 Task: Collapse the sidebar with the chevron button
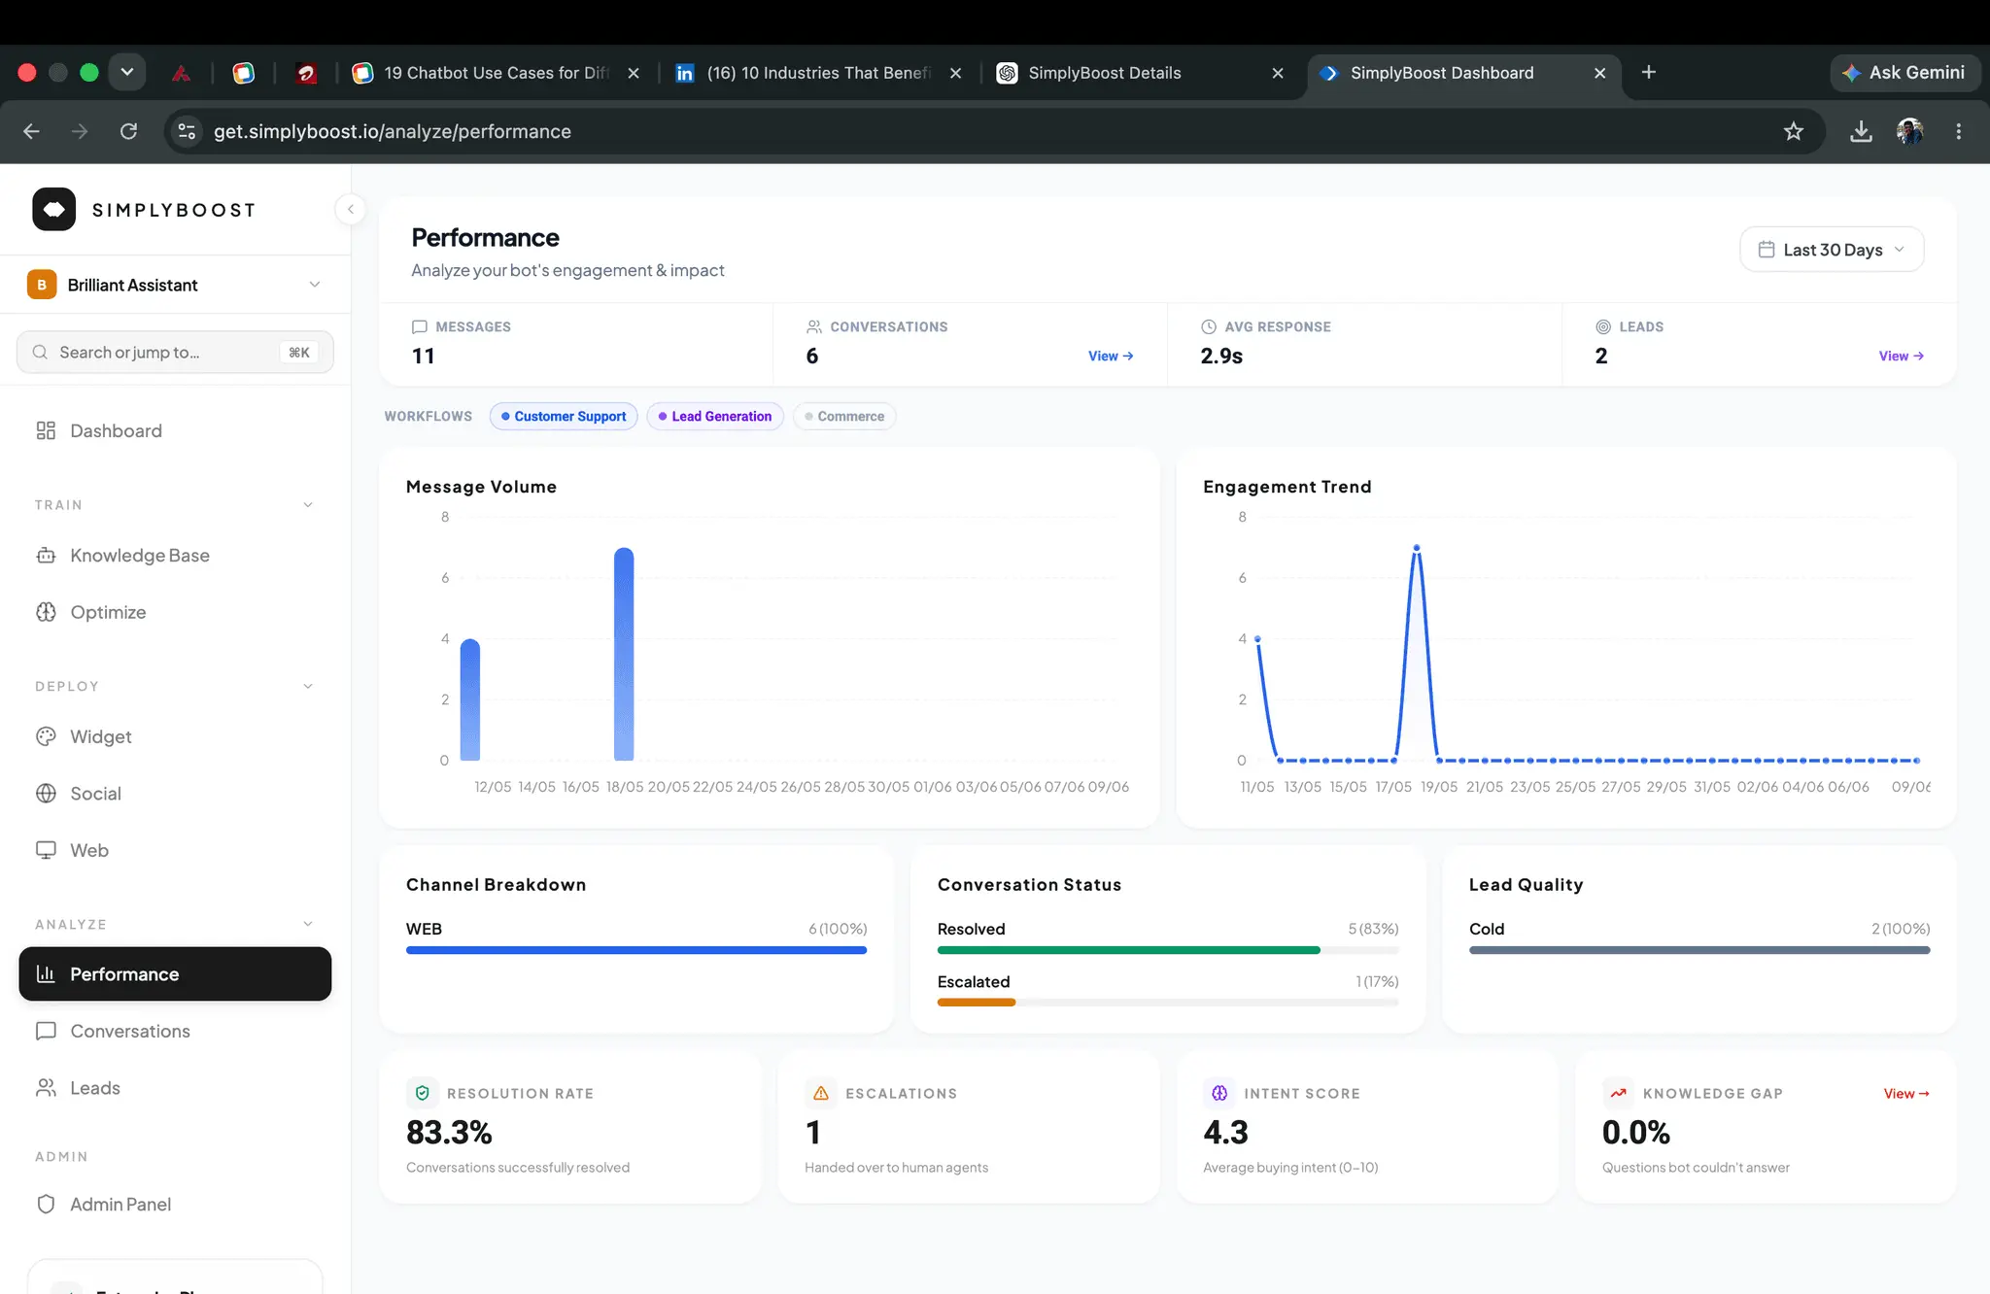click(x=350, y=209)
